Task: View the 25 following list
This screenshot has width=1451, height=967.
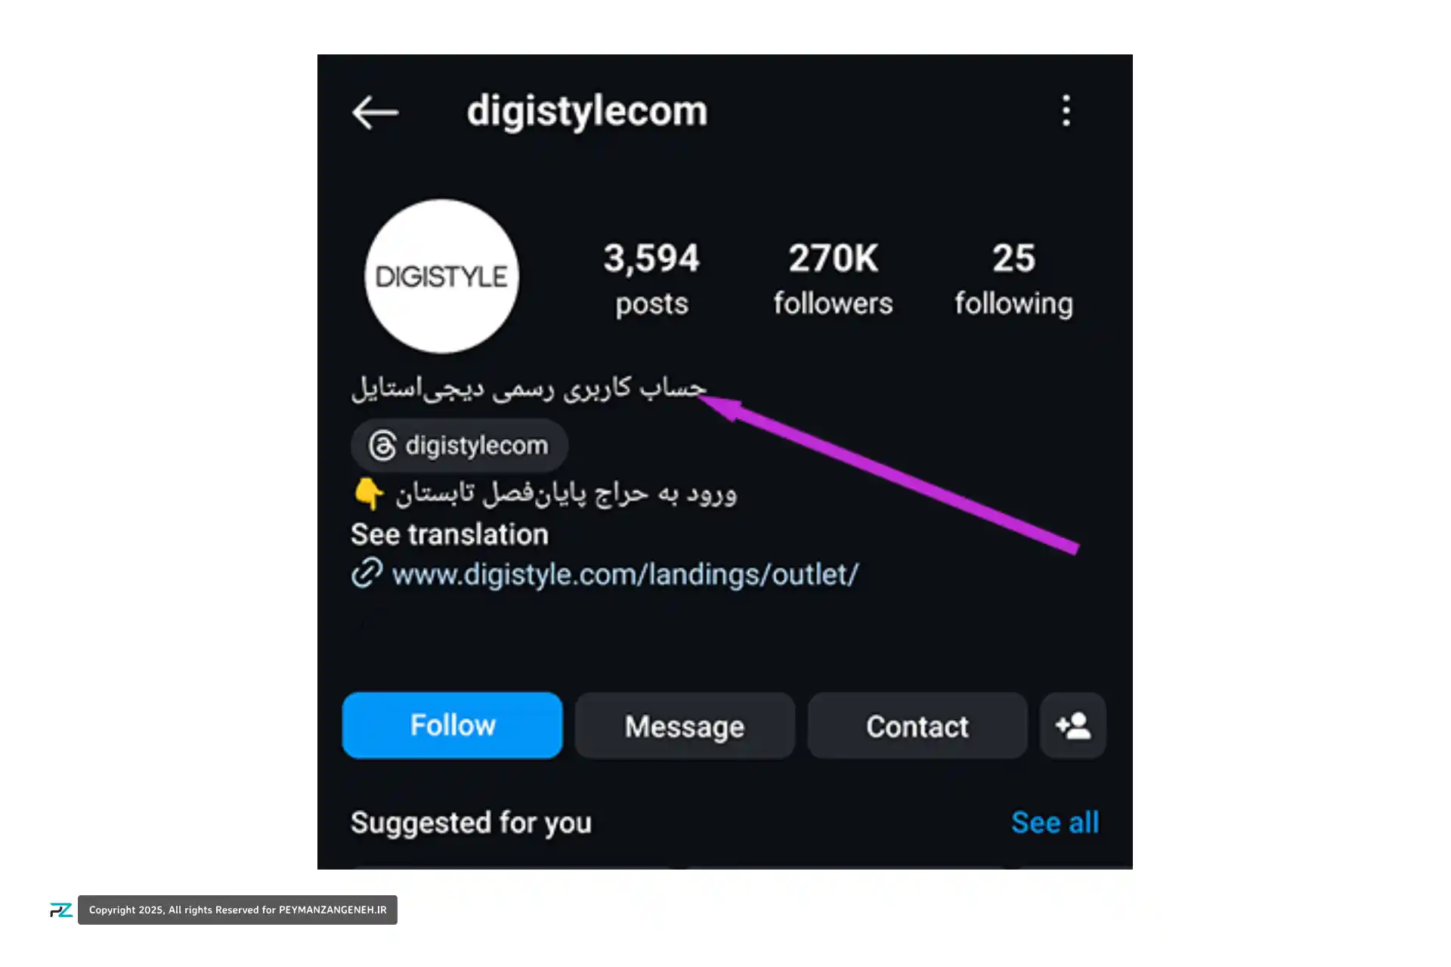Action: click(x=1013, y=279)
